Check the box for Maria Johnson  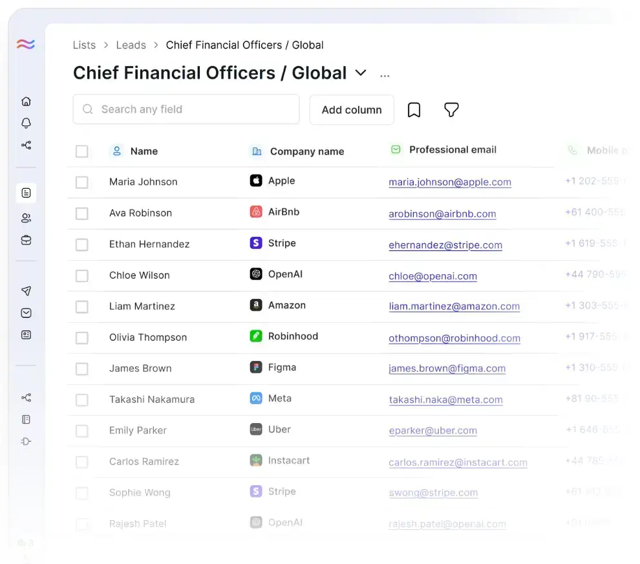[82, 182]
